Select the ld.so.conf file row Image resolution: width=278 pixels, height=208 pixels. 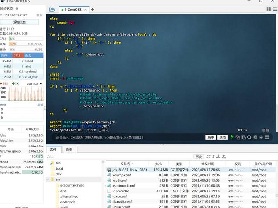pyautogui.click(x=190, y=196)
